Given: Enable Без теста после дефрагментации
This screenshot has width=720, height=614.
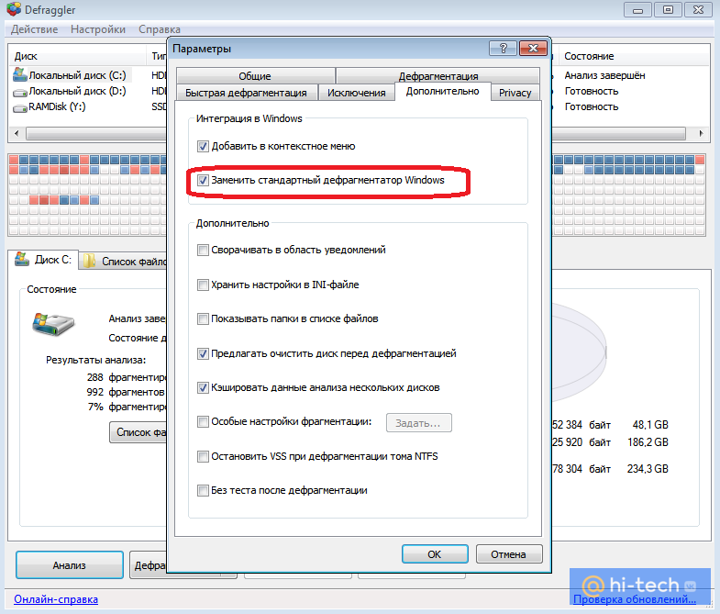Looking at the screenshot, I should coord(203,491).
